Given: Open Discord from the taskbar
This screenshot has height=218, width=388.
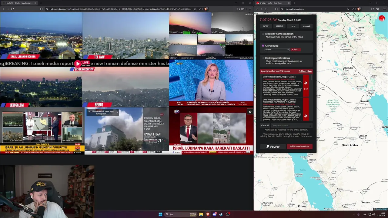Looking at the screenshot, I should [214, 214].
